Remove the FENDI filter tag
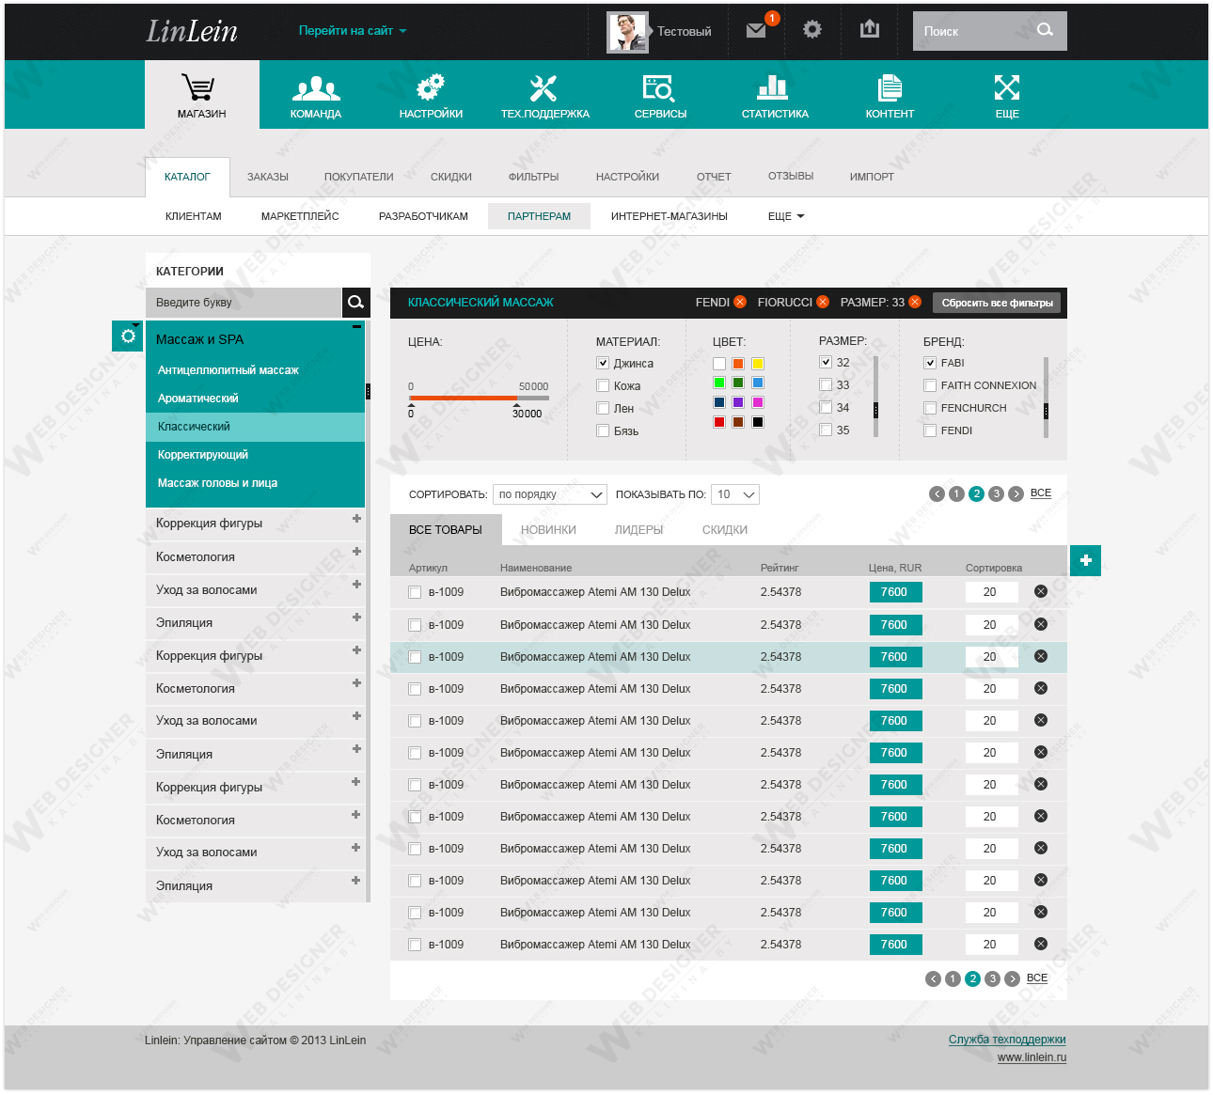 point(740,302)
